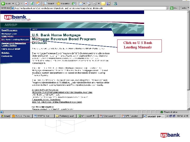
Task: Select the MRBP Division browser taskbar button
Action: [x=154, y=116]
